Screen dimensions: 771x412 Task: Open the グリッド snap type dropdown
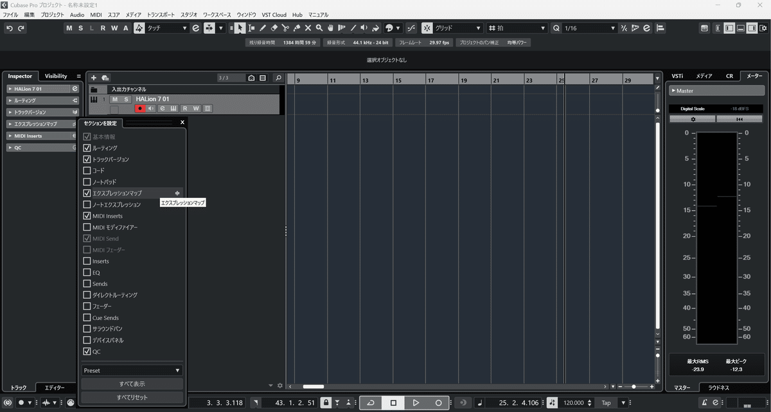point(457,28)
